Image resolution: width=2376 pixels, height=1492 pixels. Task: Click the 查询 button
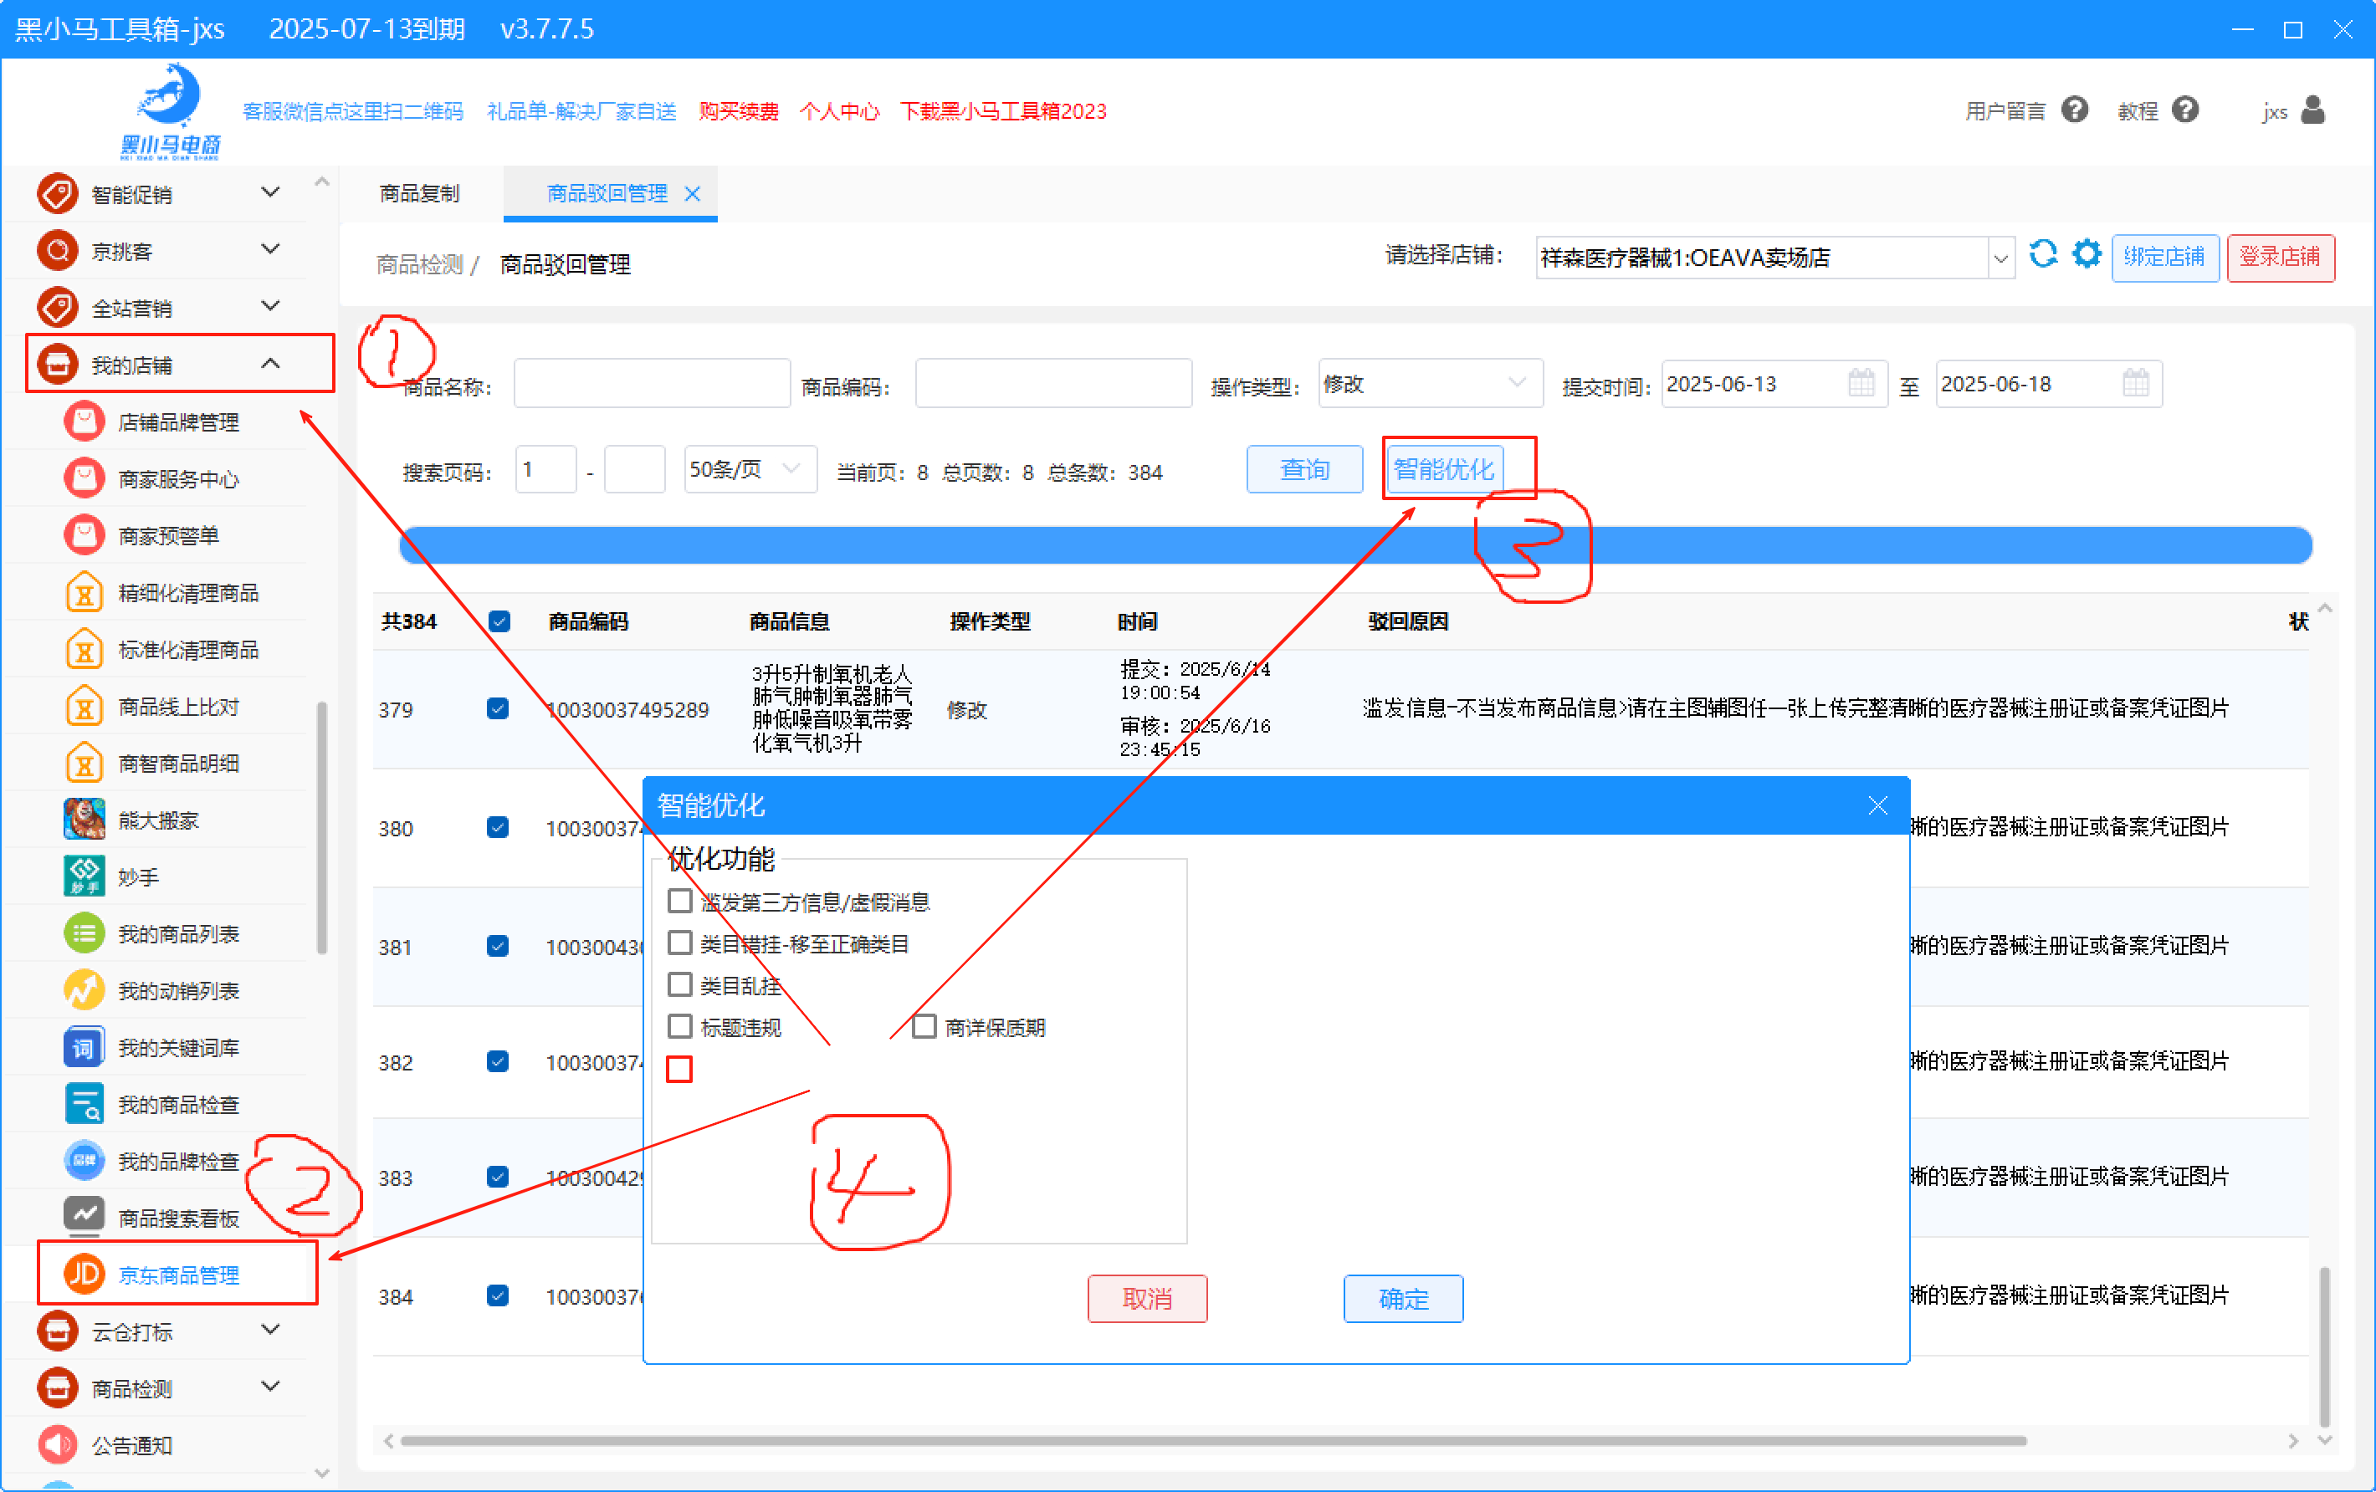[1304, 469]
